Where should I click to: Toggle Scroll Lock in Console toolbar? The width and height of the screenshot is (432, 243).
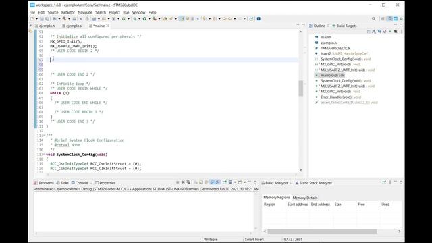201,182
